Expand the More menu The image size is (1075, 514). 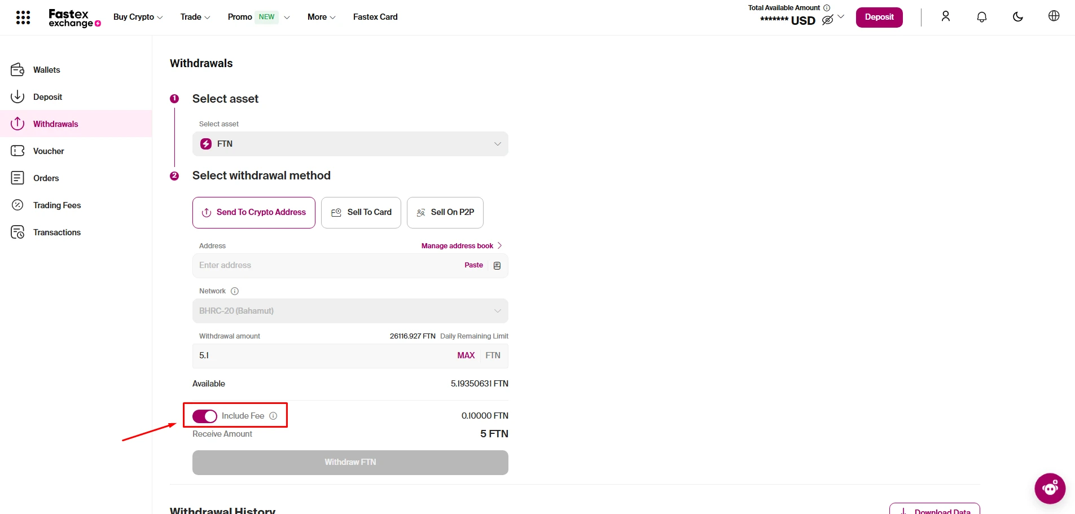point(322,17)
